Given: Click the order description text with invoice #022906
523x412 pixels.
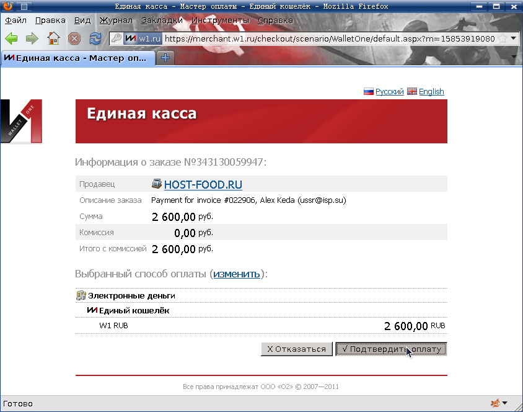Looking at the screenshot, I should pos(248,200).
